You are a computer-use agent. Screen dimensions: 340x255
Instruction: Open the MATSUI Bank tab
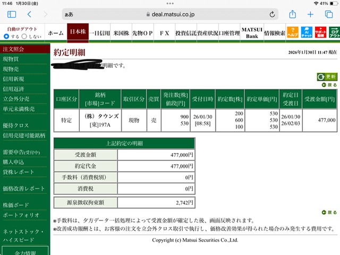(x=252, y=33)
